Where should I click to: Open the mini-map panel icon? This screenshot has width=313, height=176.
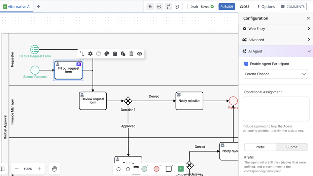pyautogui.click(x=2, y=169)
